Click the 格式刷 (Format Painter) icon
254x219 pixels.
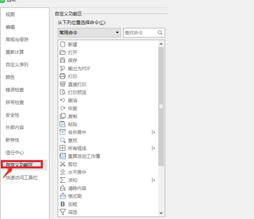[62, 196]
